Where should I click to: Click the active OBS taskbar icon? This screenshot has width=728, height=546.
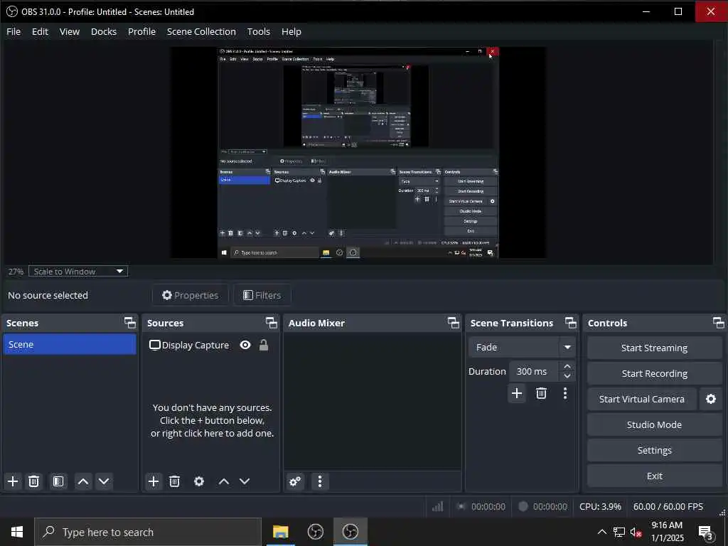(350, 532)
